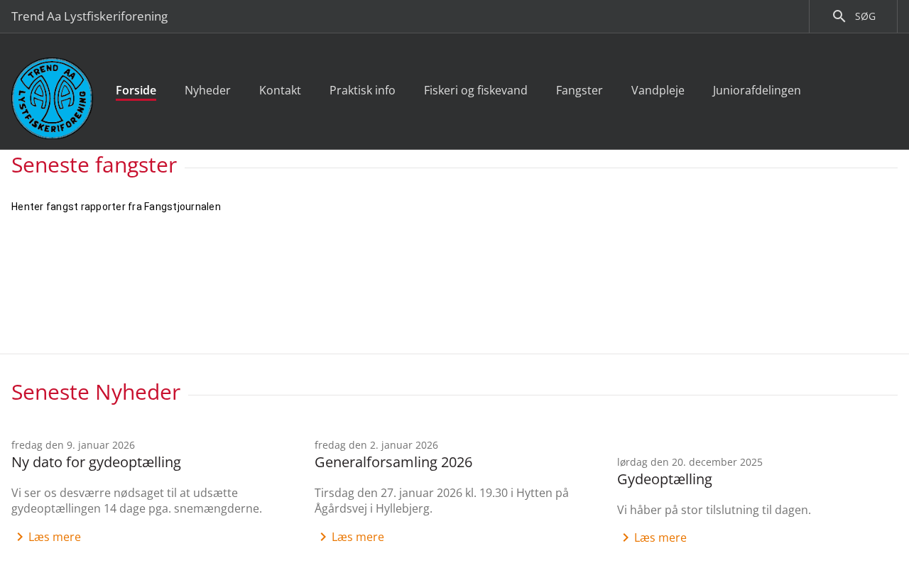Click the SØG search button label
The width and height of the screenshot is (909, 568).
[865, 16]
